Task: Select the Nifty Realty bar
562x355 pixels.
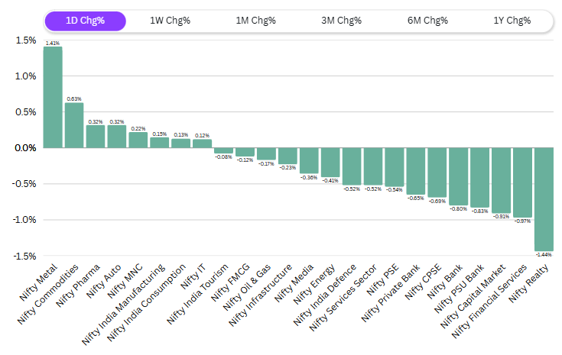Action: coord(544,199)
